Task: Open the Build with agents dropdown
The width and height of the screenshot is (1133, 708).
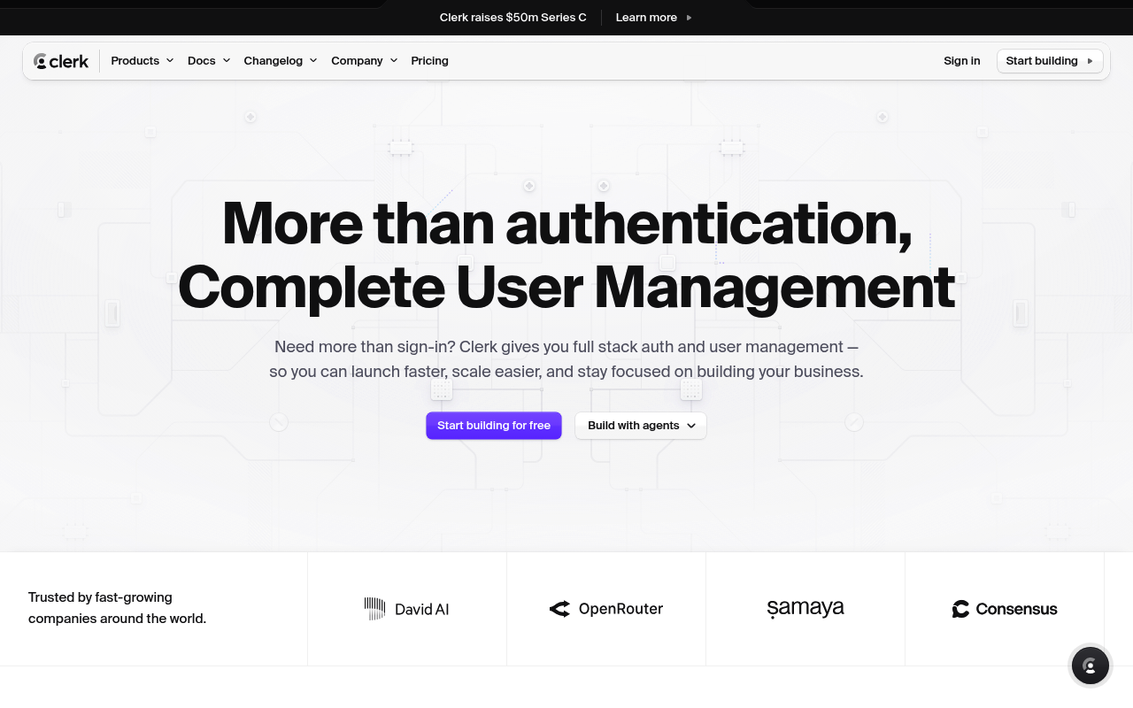Action: click(x=641, y=426)
